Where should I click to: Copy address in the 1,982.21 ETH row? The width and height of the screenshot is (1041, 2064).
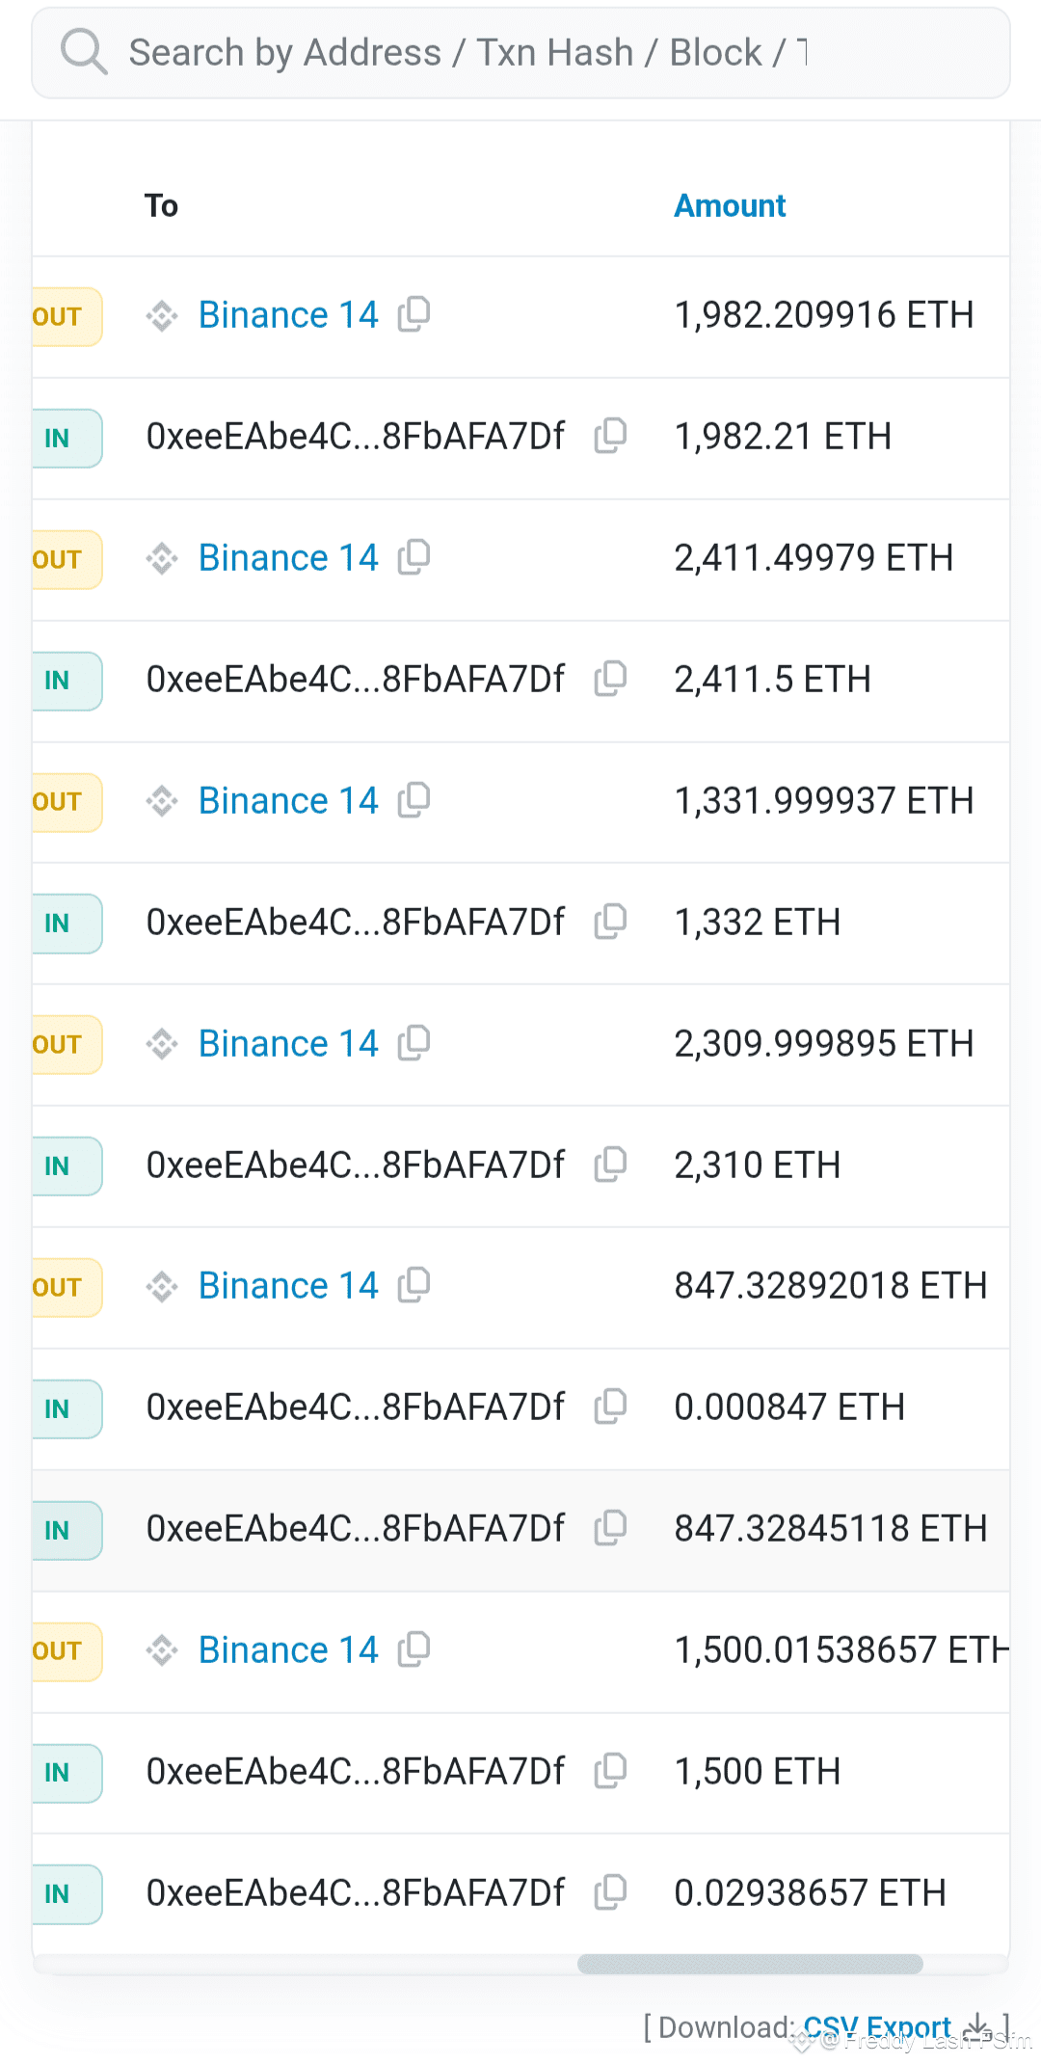click(611, 436)
